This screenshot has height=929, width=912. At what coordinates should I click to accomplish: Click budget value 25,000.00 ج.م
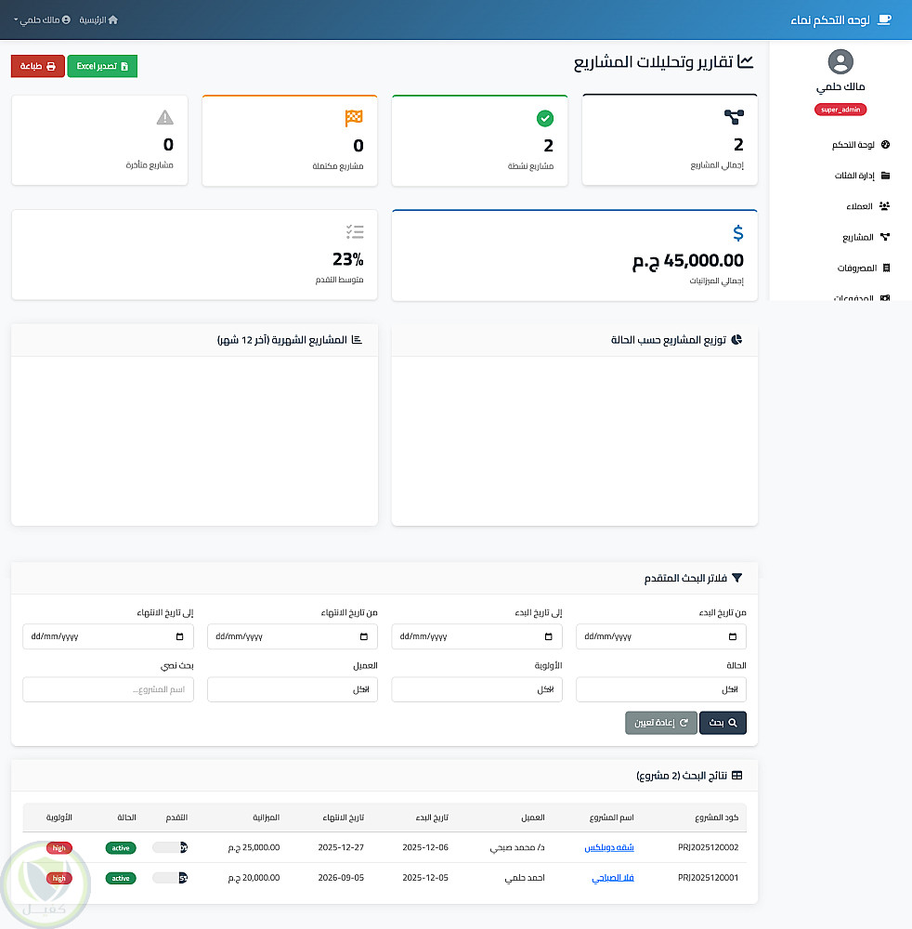tap(254, 848)
